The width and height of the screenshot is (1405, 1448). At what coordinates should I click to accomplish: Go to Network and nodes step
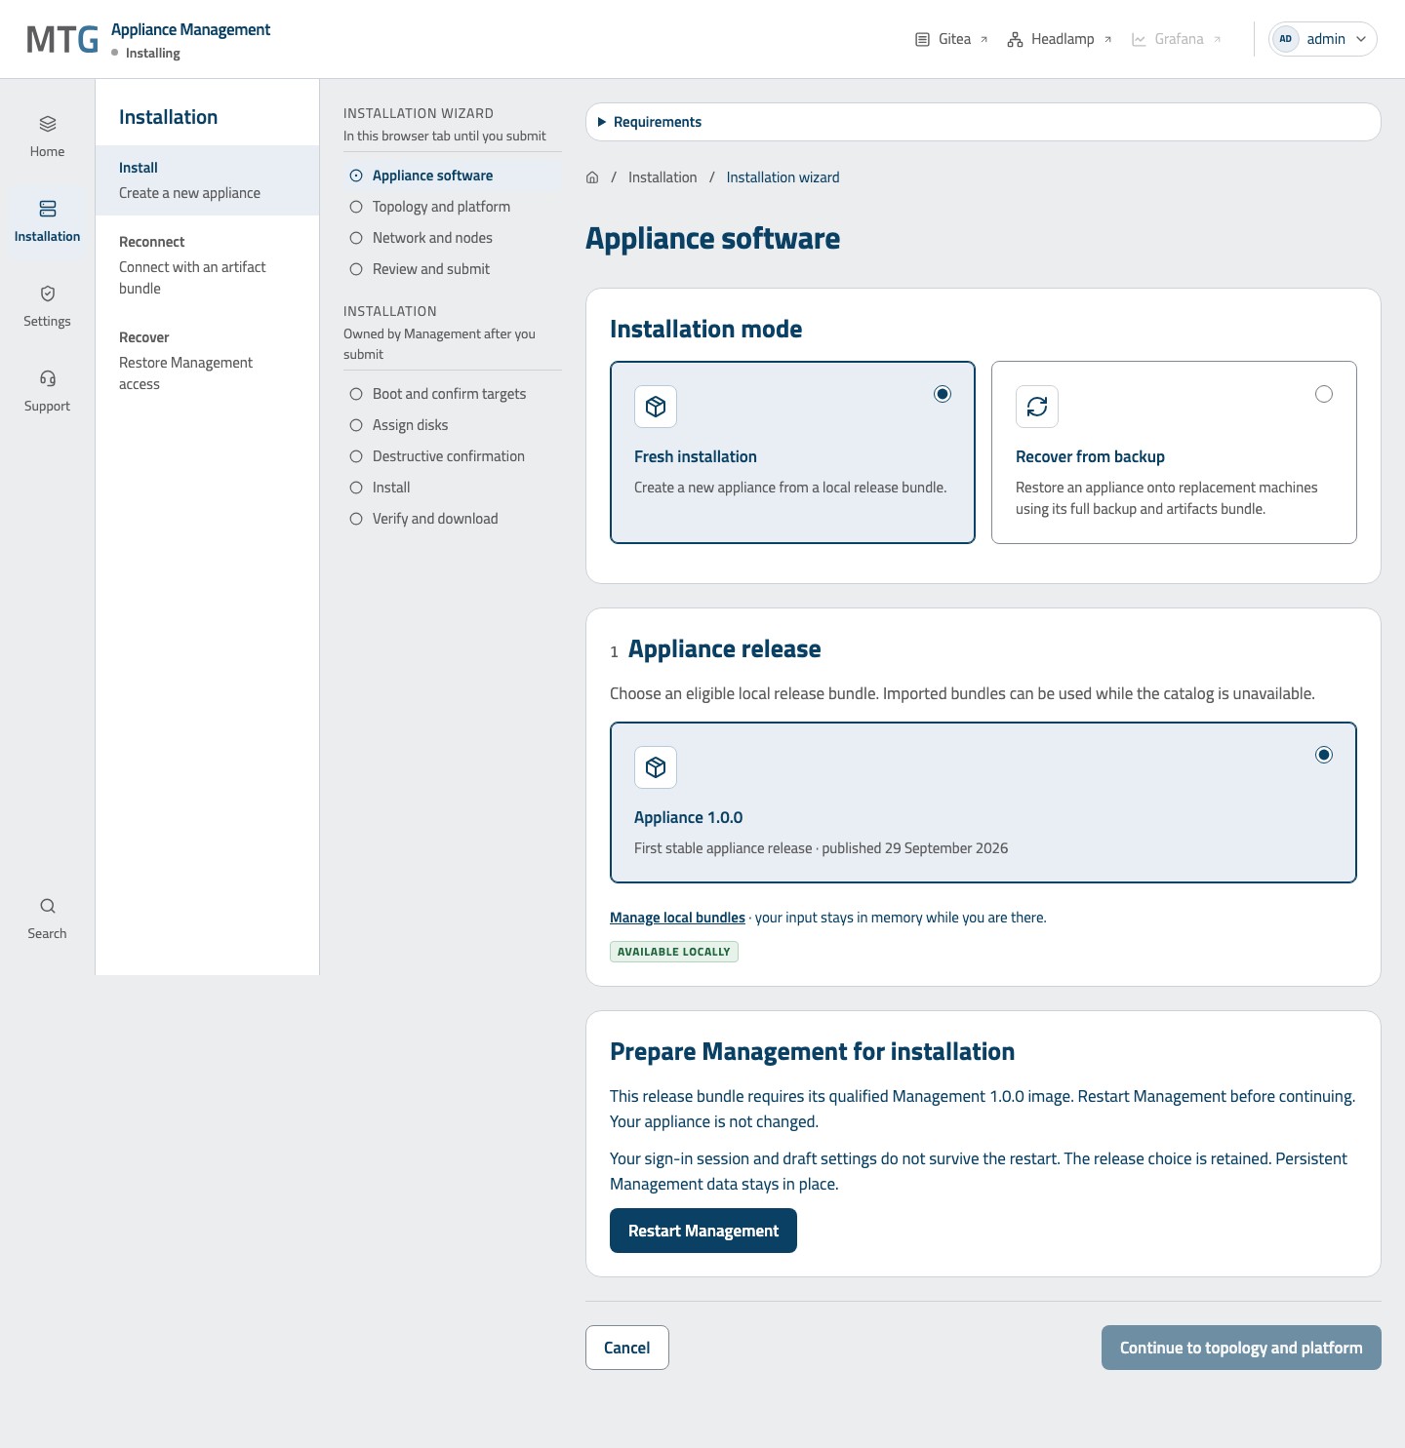pos(453,238)
